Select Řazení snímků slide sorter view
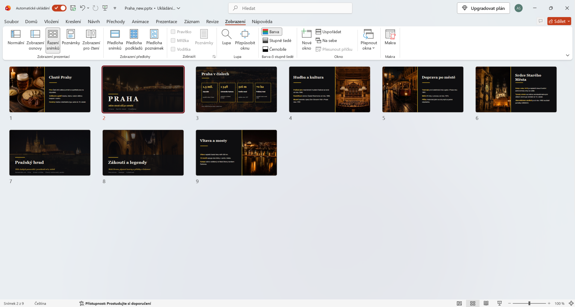 point(53,40)
